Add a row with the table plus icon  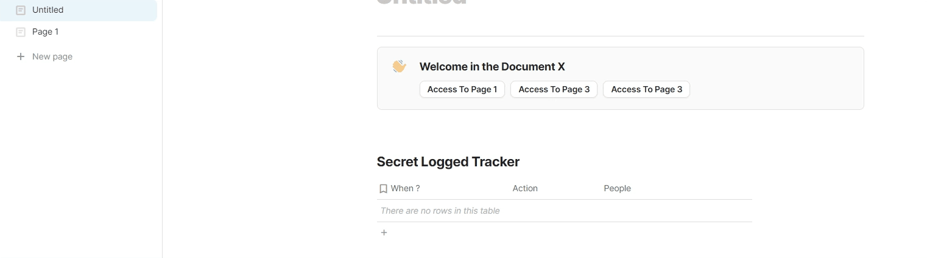coord(384,233)
